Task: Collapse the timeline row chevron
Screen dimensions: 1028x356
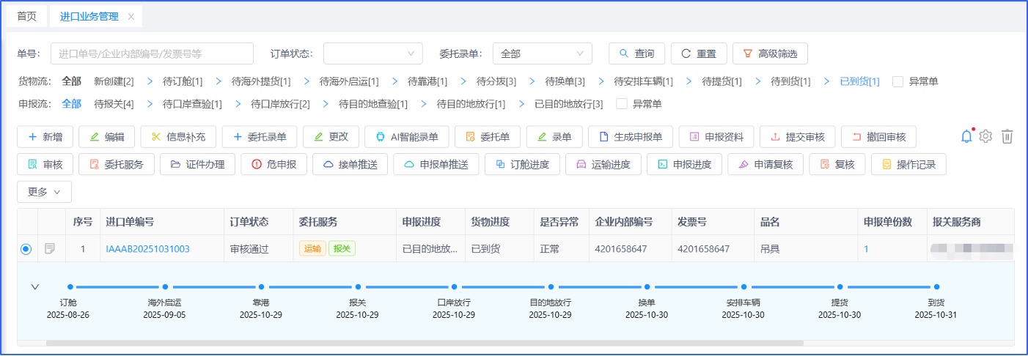Action: [34, 286]
